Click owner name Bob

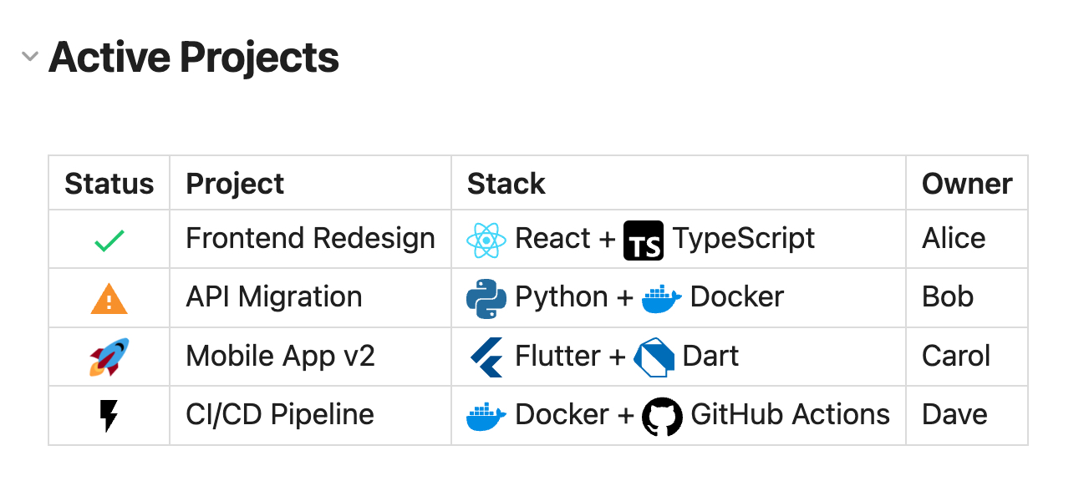click(x=948, y=297)
